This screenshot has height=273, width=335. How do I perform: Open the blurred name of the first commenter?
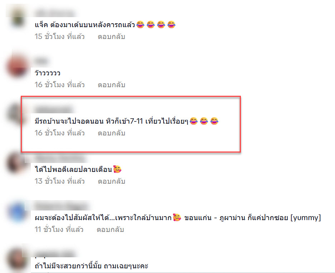55,13
